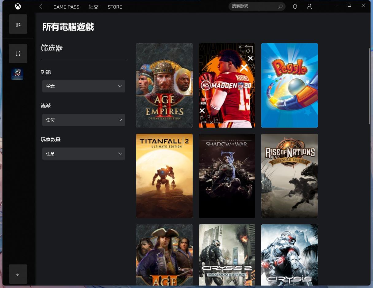
Task: Open the Titanfall 2 Ultimate Edition tile
Action: [x=164, y=176]
